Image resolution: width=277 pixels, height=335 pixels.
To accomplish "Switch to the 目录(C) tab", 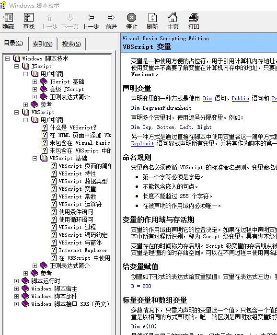I will coord(14,43).
